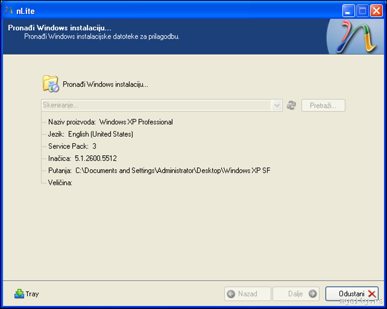
Task: Click the large nLite logo in header
Action: coord(356,37)
